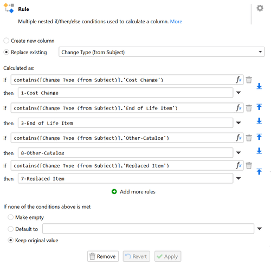This screenshot has height=271, width=271.
Task: Move the 'End of Life Item' rule up
Action: click(x=259, y=107)
